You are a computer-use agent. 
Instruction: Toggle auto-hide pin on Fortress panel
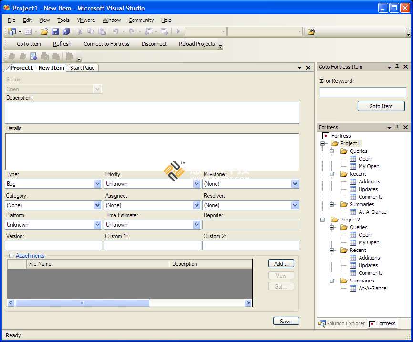pyautogui.click(x=397, y=127)
